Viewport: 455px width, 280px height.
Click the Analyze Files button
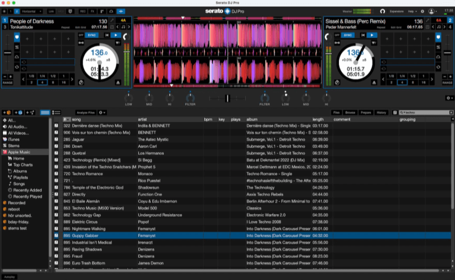click(x=86, y=113)
